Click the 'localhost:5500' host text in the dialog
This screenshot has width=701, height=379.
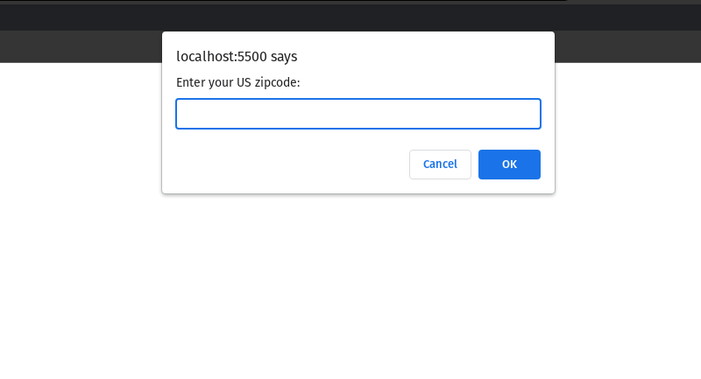click(222, 57)
